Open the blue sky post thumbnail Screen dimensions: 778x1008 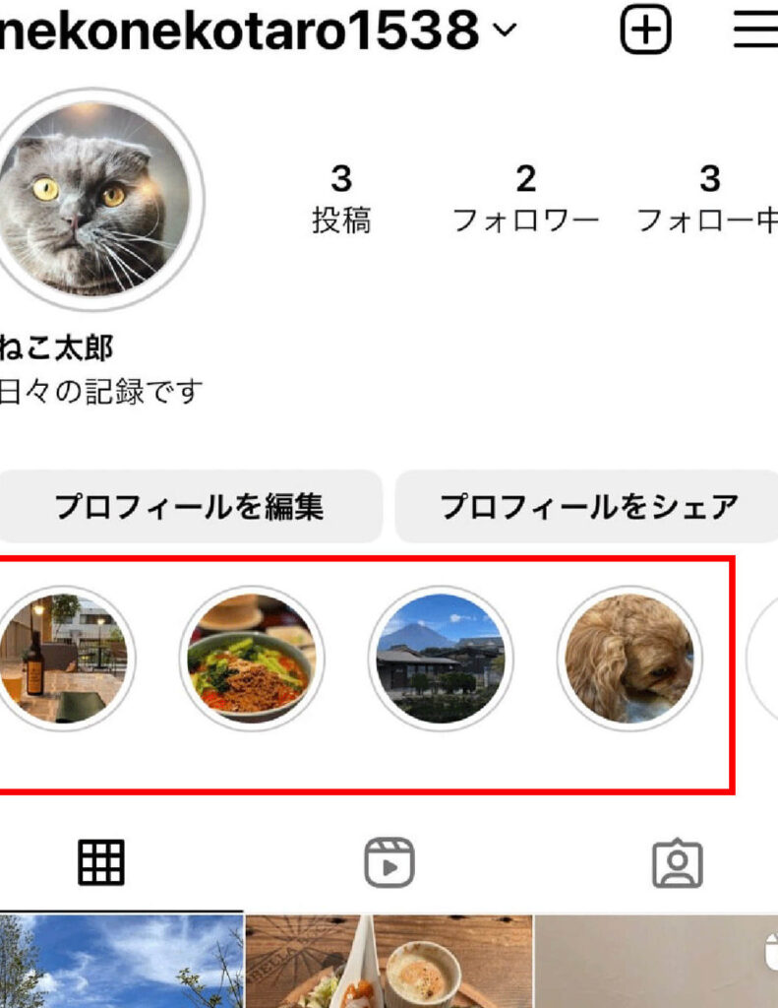(121, 962)
